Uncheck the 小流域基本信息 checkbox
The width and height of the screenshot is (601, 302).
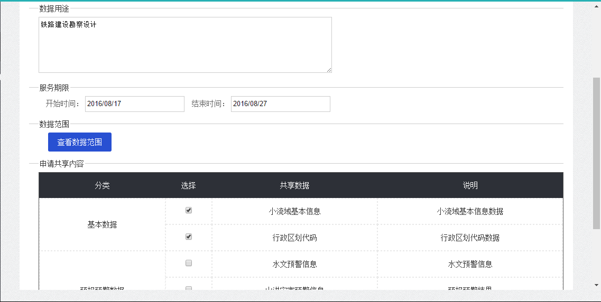coord(189,210)
